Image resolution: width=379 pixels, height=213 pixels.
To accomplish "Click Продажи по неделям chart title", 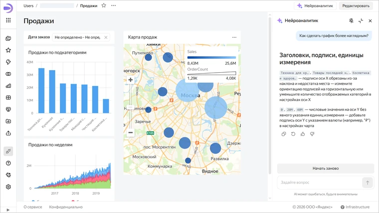I will (x=50, y=145).
